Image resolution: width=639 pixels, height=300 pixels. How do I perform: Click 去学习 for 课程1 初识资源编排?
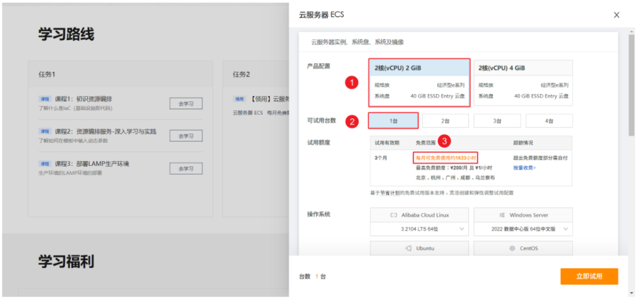pos(186,104)
